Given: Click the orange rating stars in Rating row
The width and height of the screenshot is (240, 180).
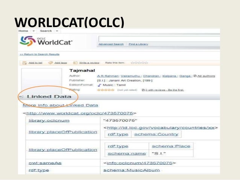Looking at the screenshot, I should coord(106,90).
